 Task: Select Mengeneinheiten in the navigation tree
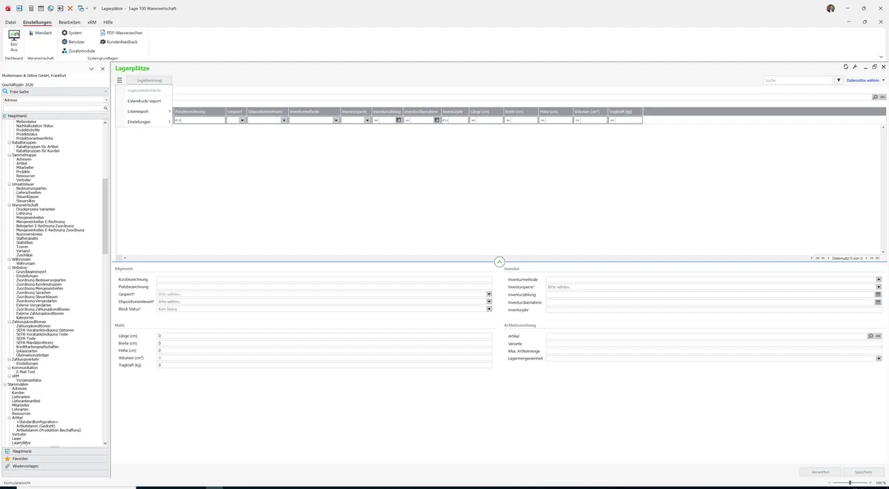[x=30, y=217]
